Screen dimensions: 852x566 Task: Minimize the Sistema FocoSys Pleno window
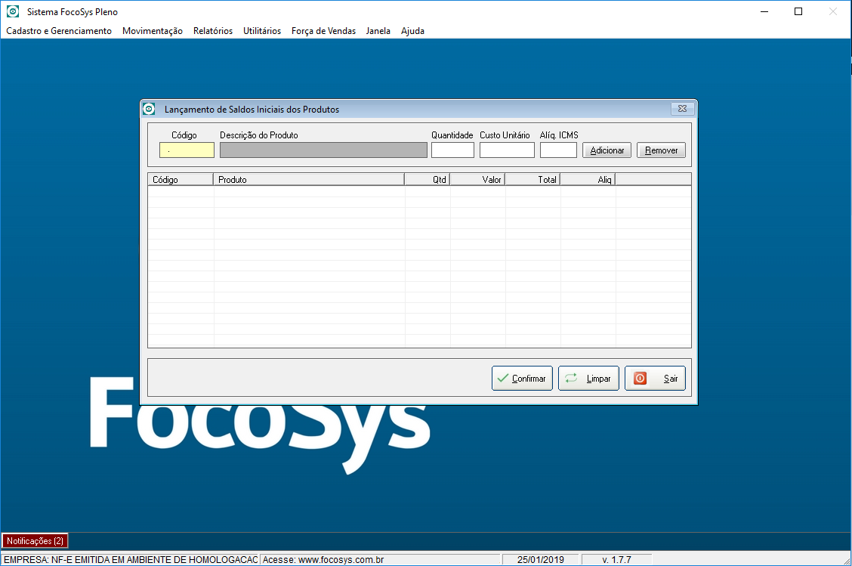point(764,11)
